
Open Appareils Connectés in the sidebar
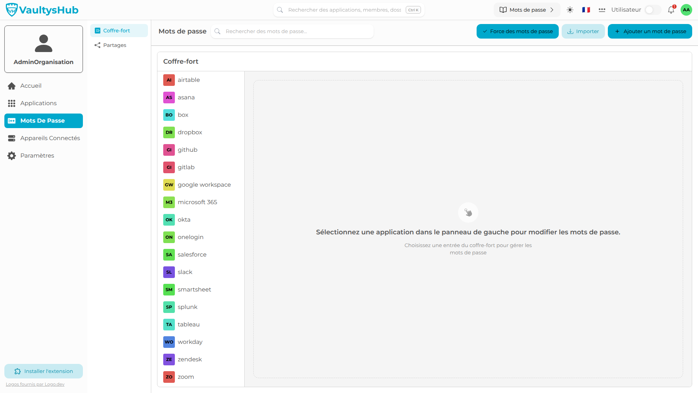(x=44, y=138)
